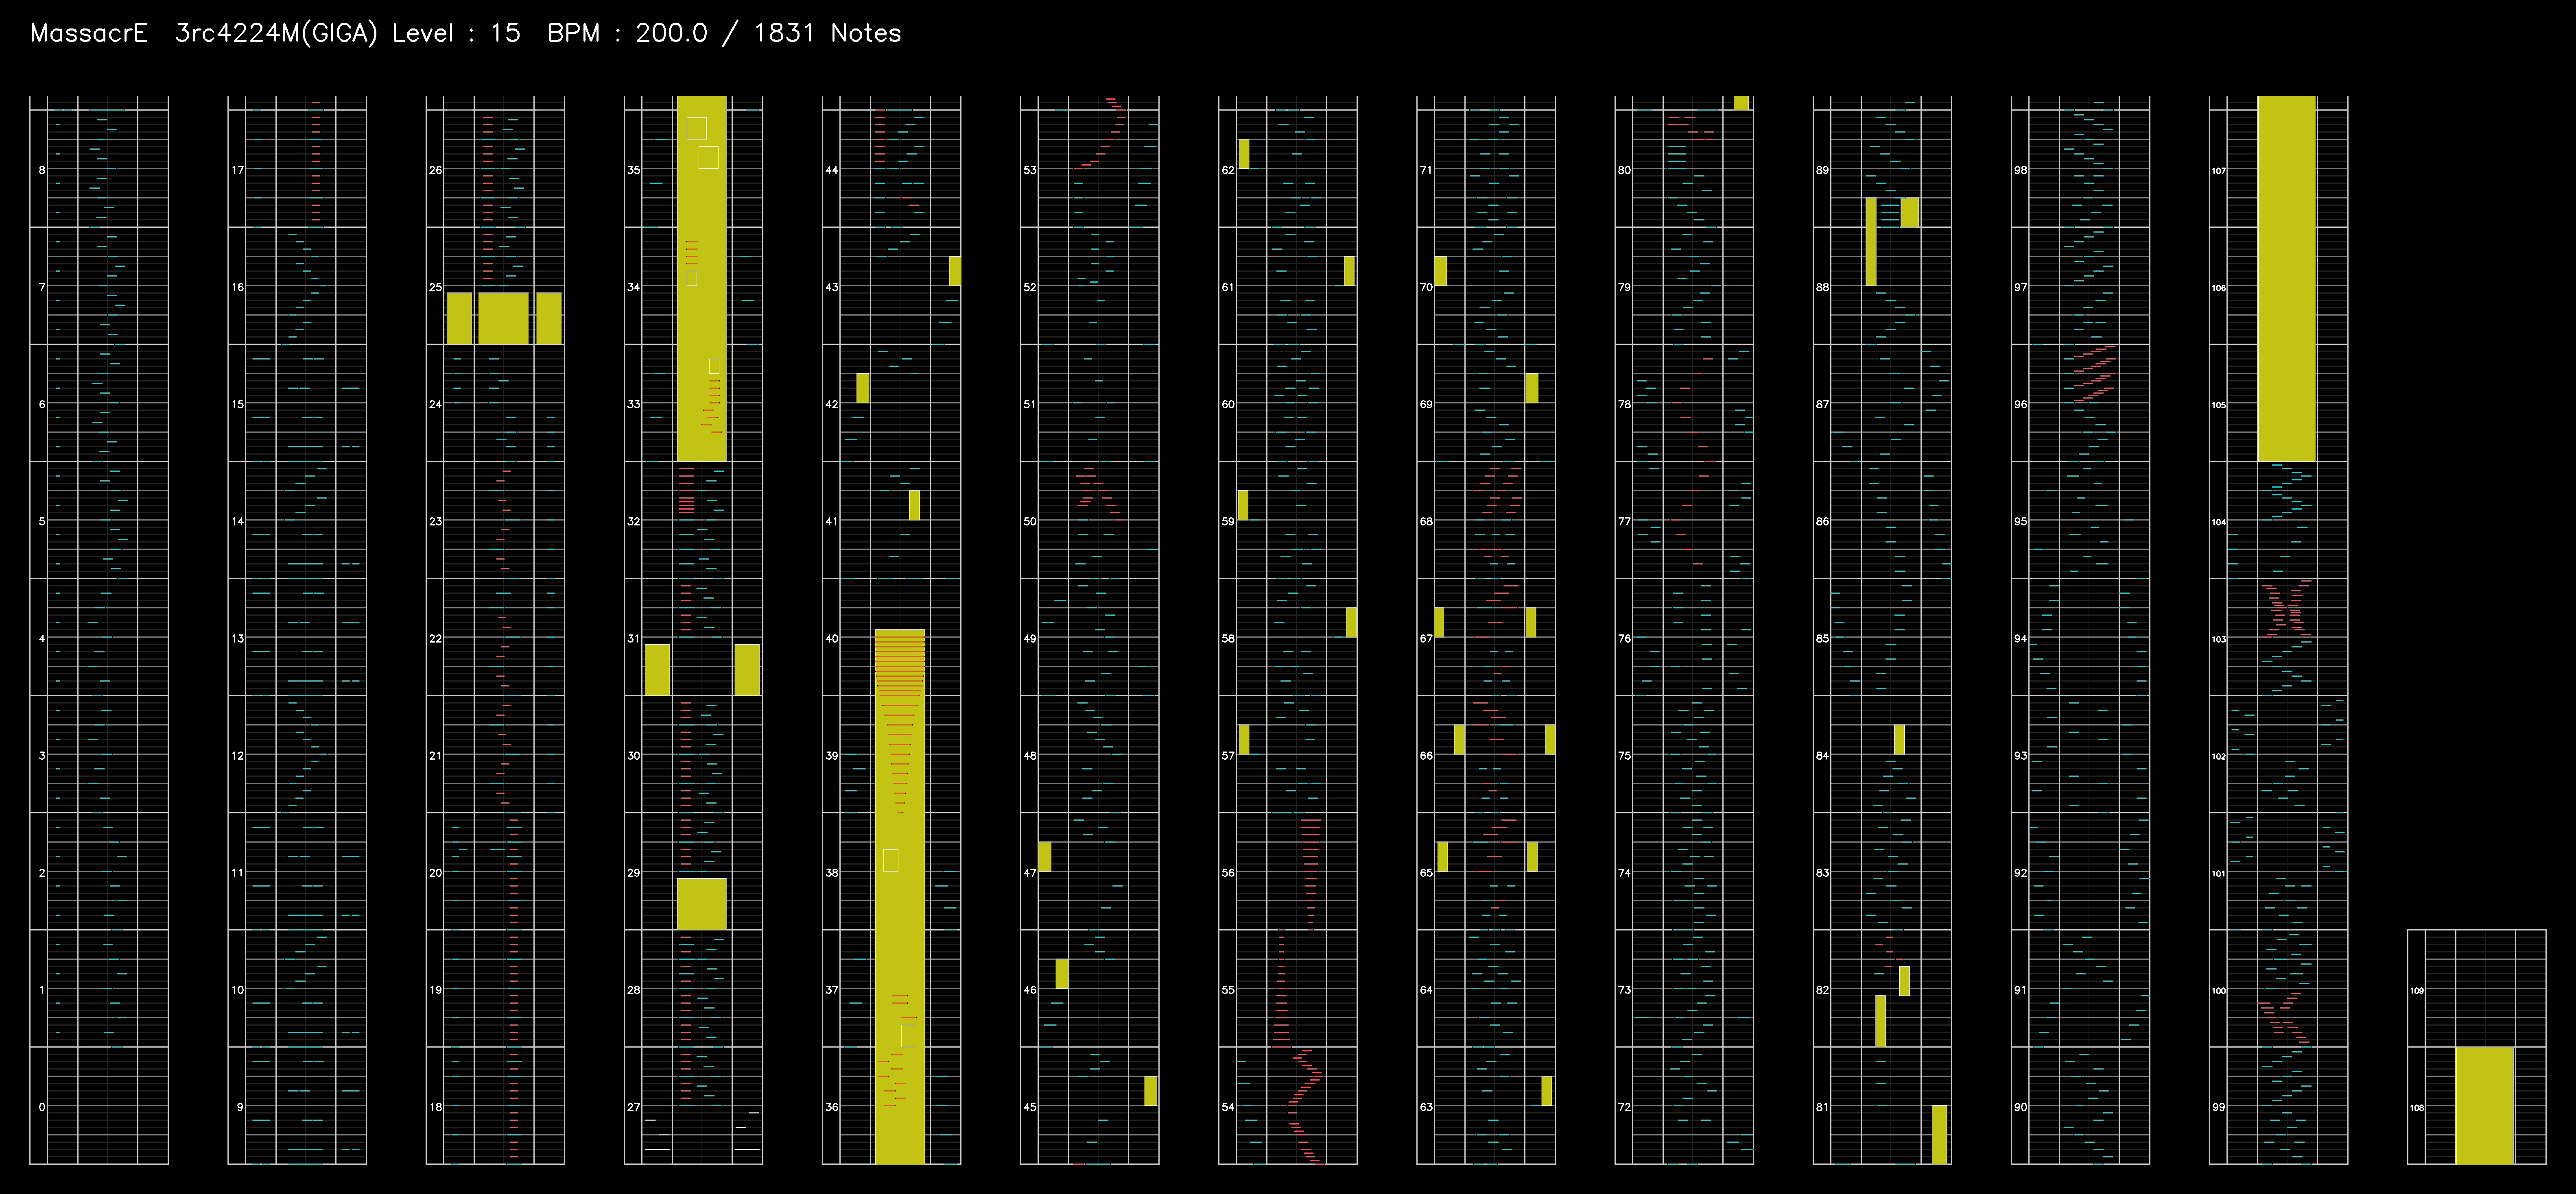Screen dimensions: 2576x1194
Task: Click measure number 72 label
Action: 1624,1107
